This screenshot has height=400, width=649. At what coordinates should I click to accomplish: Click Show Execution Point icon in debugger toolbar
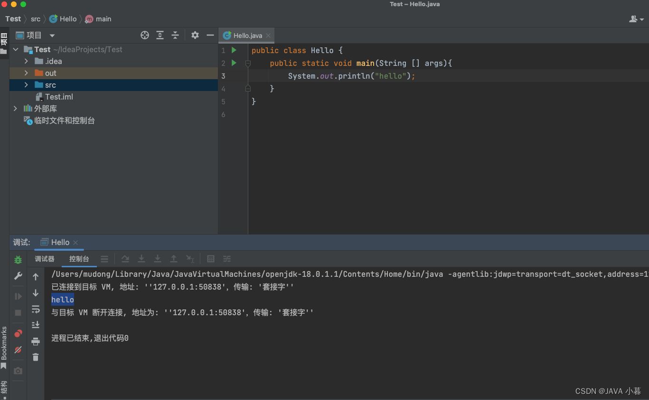click(x=104, y=259)
